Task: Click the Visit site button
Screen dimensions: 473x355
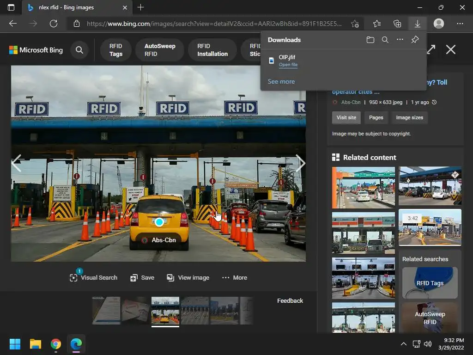Action: coord(346,117)
